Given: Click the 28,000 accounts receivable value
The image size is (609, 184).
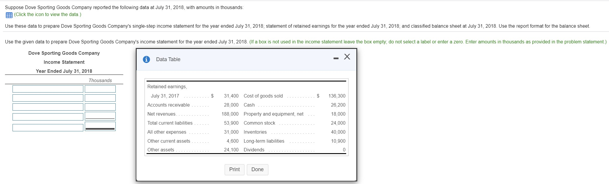Looking at the screenshot, I should point(231,105).
